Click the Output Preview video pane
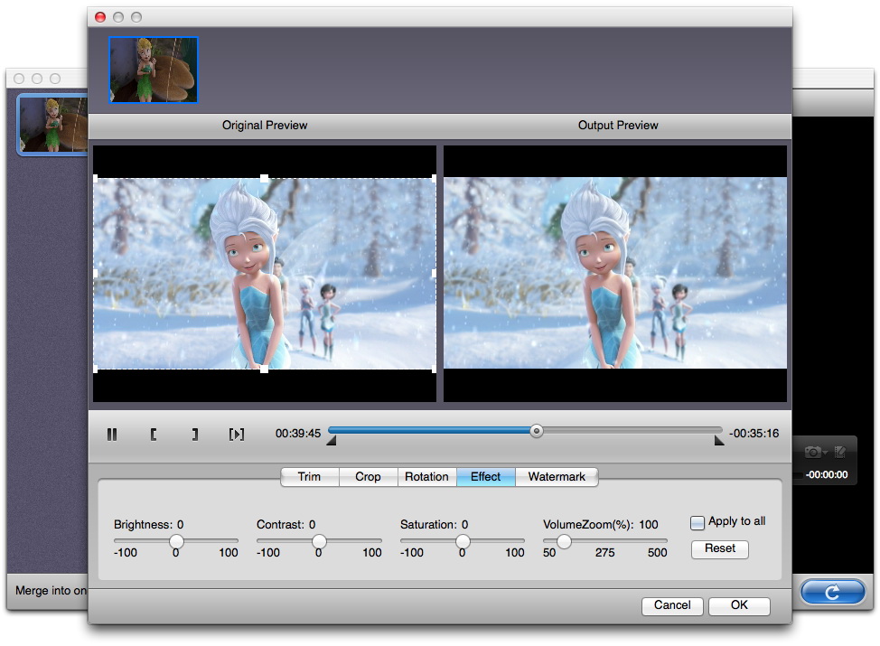Image resolution: width=880 pixels, height=646 pixels. coord(615,274)
